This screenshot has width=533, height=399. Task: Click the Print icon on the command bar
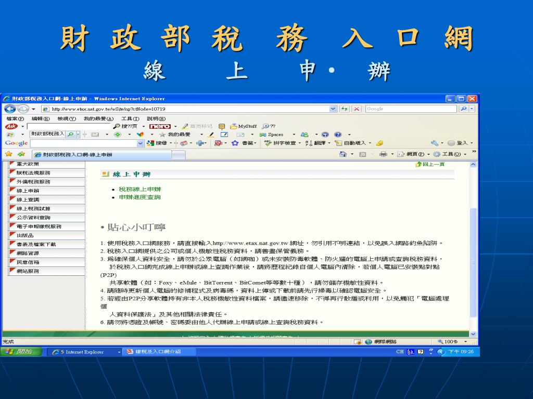click(383, 154)
